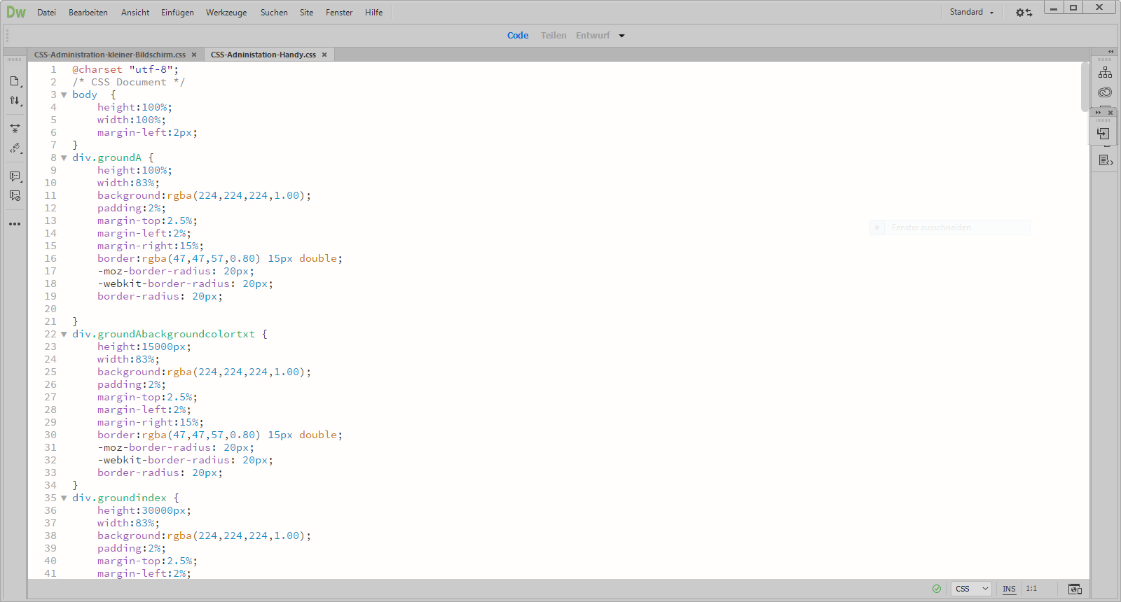1121x602 pixels.
Task: Close the CSS-Adninistation-Handy.css tab
Action: point(324,55)
